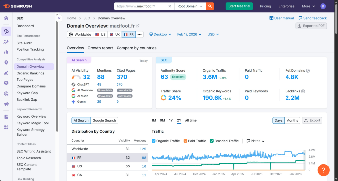The image size is (338, 181).
Task: Toggle the Paid Traffic checkbox
Action: point(185,141)
